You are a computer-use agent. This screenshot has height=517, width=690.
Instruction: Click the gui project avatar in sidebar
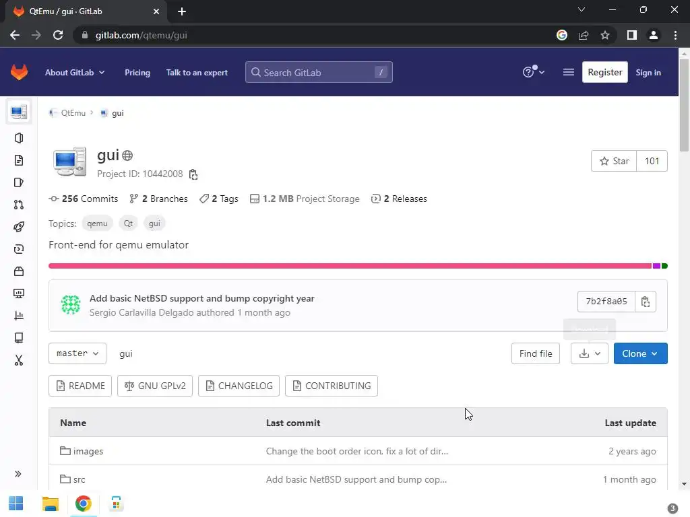(x=19, y=112)
